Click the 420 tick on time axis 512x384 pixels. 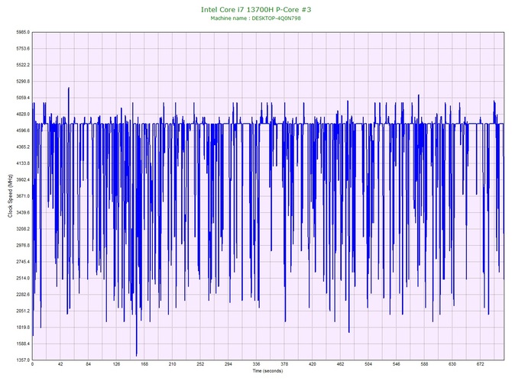313,364
